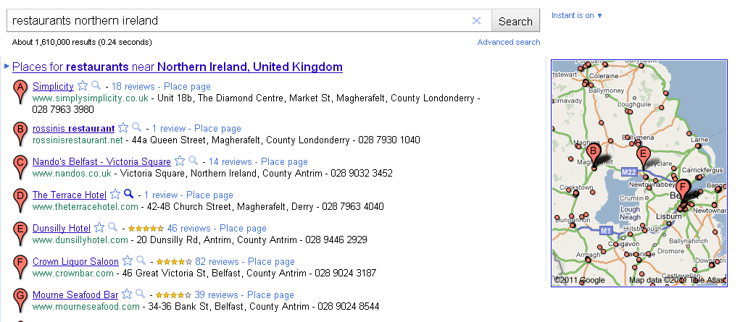Star the Crown Liquor Saloon result
740x322 pixels.
click(x=128, y=260)
